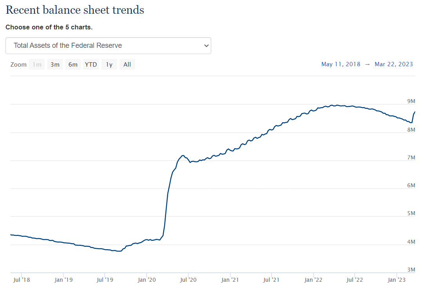Click the 4M y-axis label
422x288 pixels.
[x=411, y=242]
